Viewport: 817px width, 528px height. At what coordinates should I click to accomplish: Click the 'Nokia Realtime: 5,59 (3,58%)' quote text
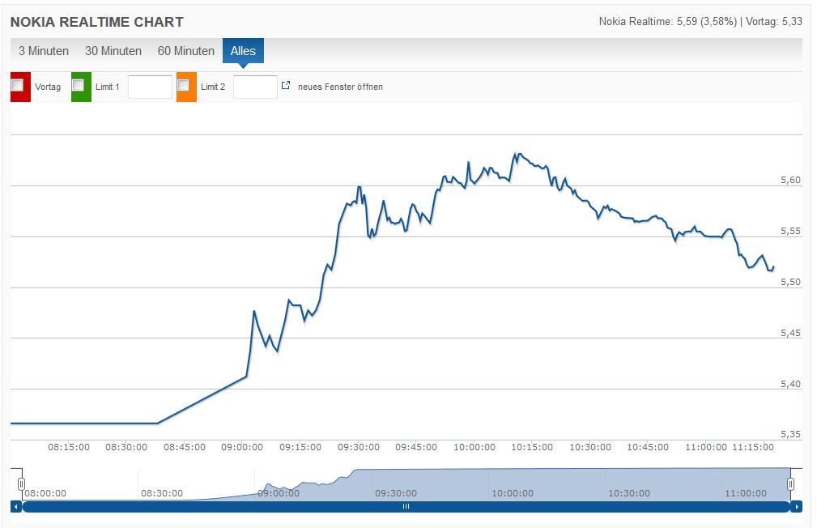point(667,22)
